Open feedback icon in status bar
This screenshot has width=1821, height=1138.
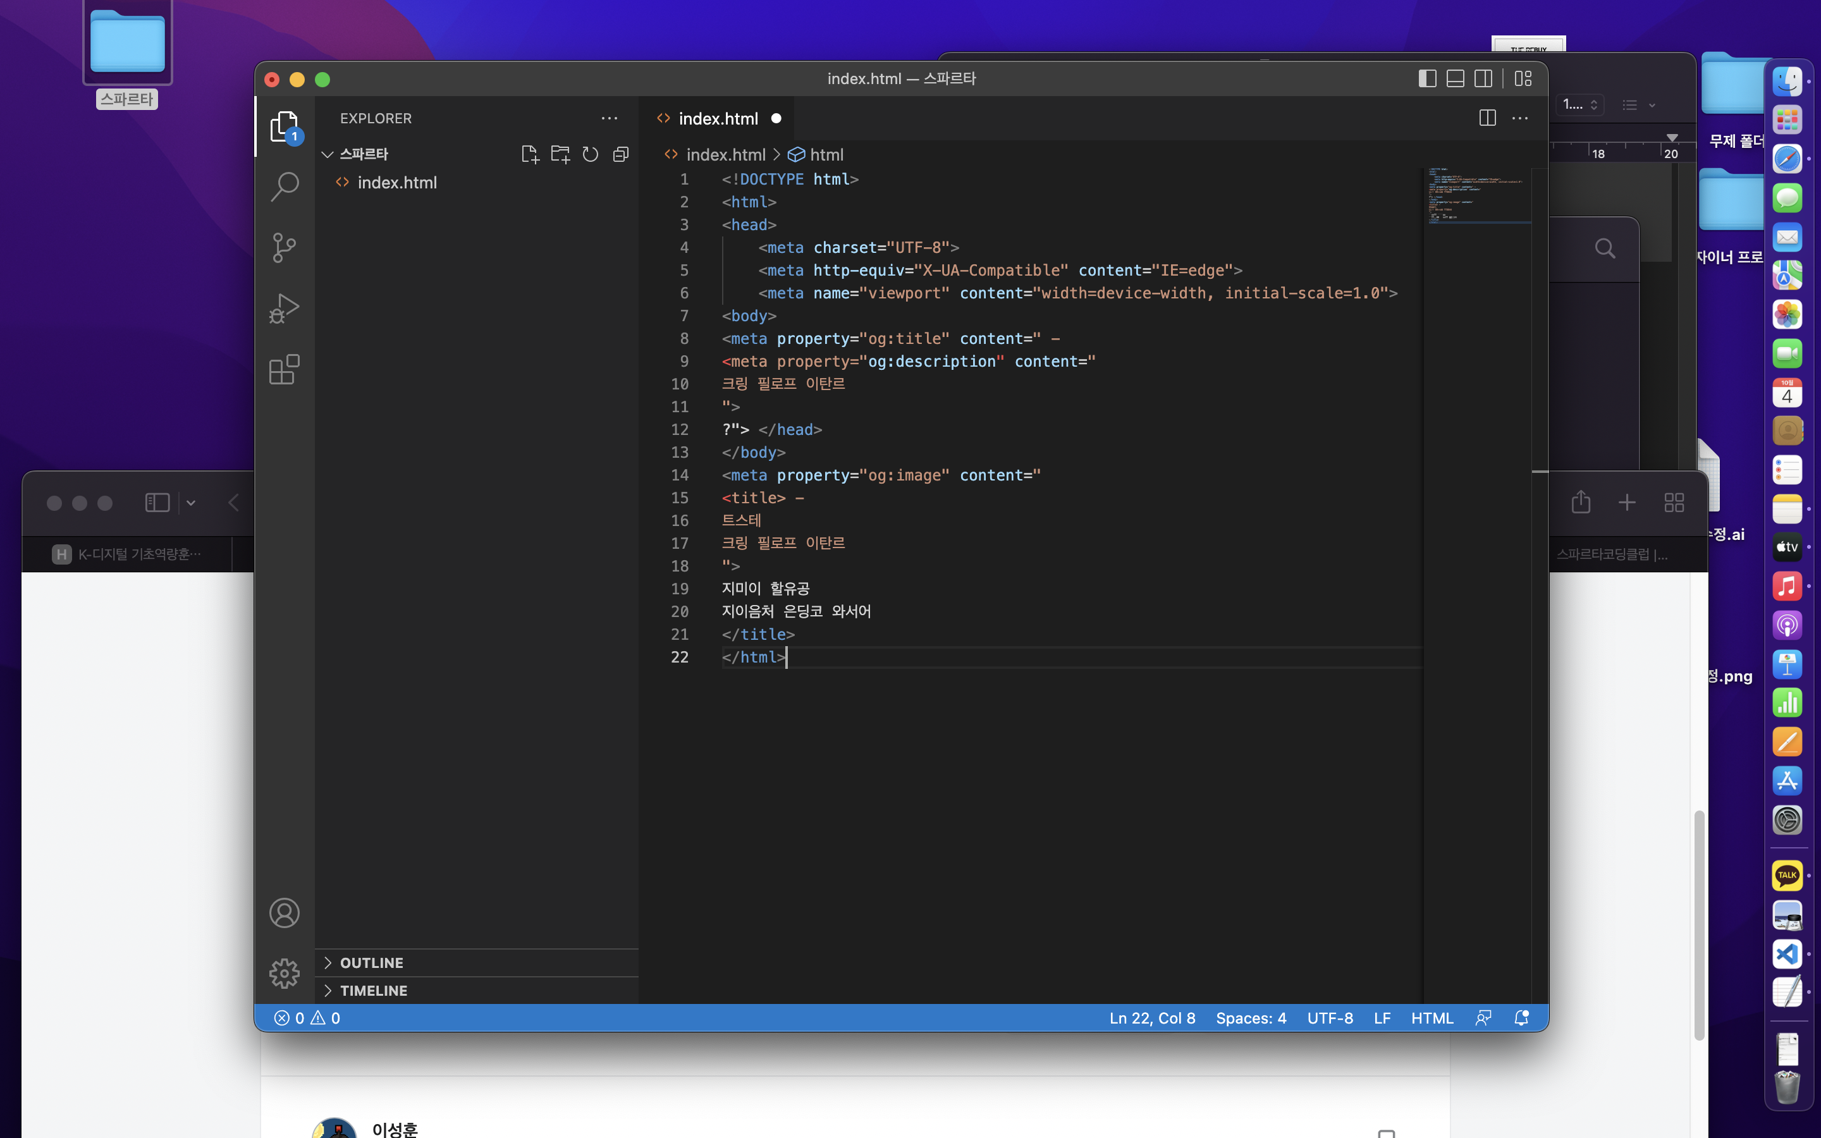coord(1483,1018)
